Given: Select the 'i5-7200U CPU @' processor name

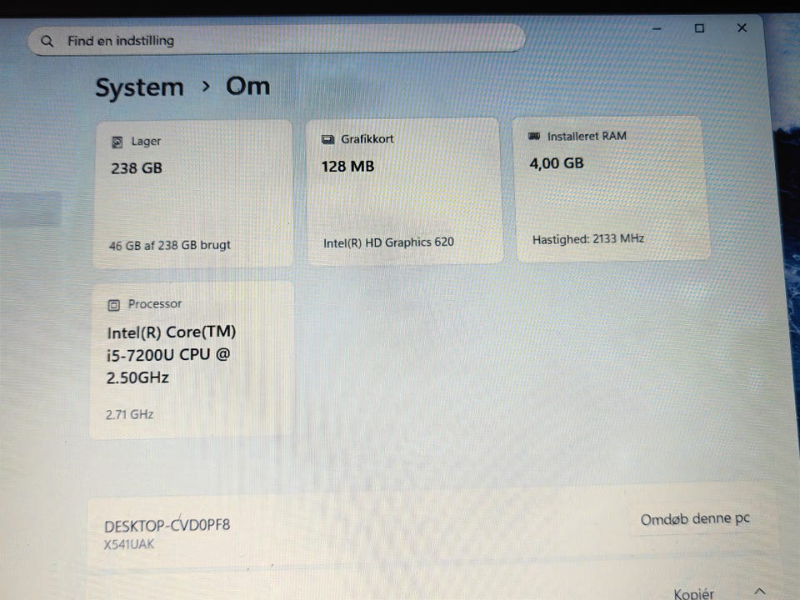Looking at the screenshot, I should (x=168, y=355).
